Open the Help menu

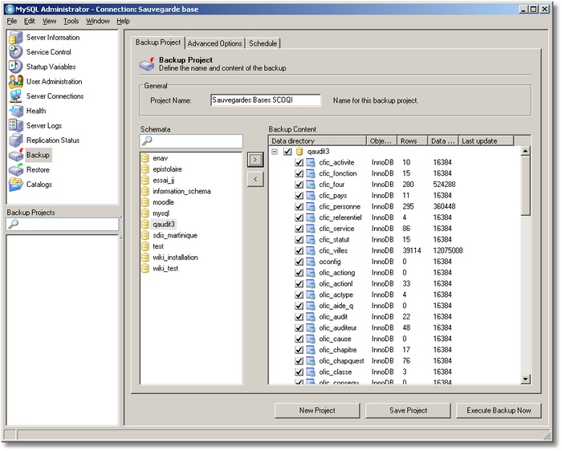pos(123,21)
